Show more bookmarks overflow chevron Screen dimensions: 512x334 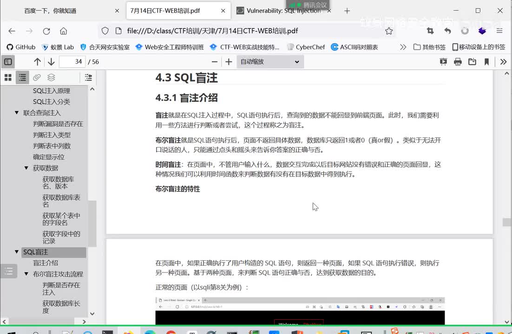point(403,47)
